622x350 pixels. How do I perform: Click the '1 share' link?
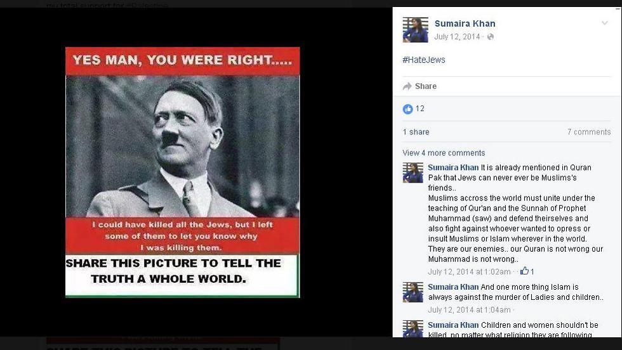[416, 132]
